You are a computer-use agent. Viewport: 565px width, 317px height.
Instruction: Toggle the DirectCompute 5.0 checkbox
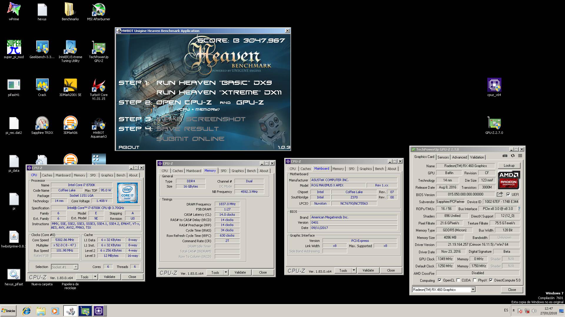(491, 280)
